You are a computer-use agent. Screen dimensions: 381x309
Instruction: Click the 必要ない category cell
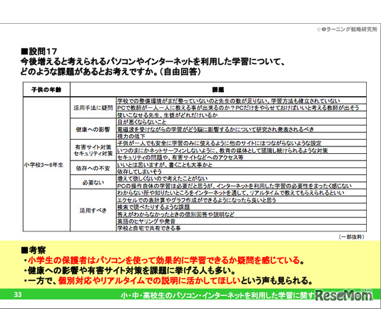93,182
